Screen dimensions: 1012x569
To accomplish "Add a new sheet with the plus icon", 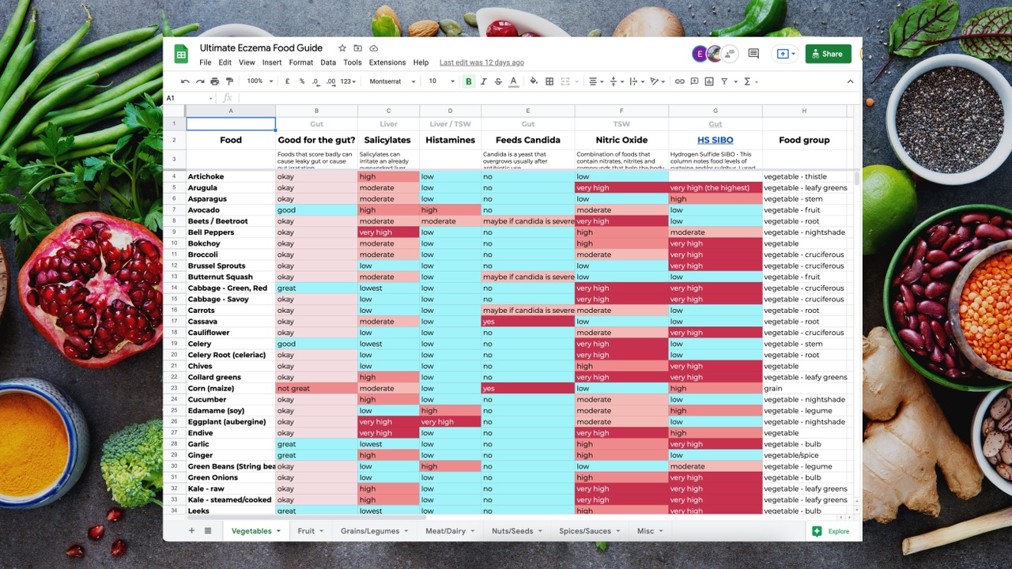I will click(x=191, y=531).
